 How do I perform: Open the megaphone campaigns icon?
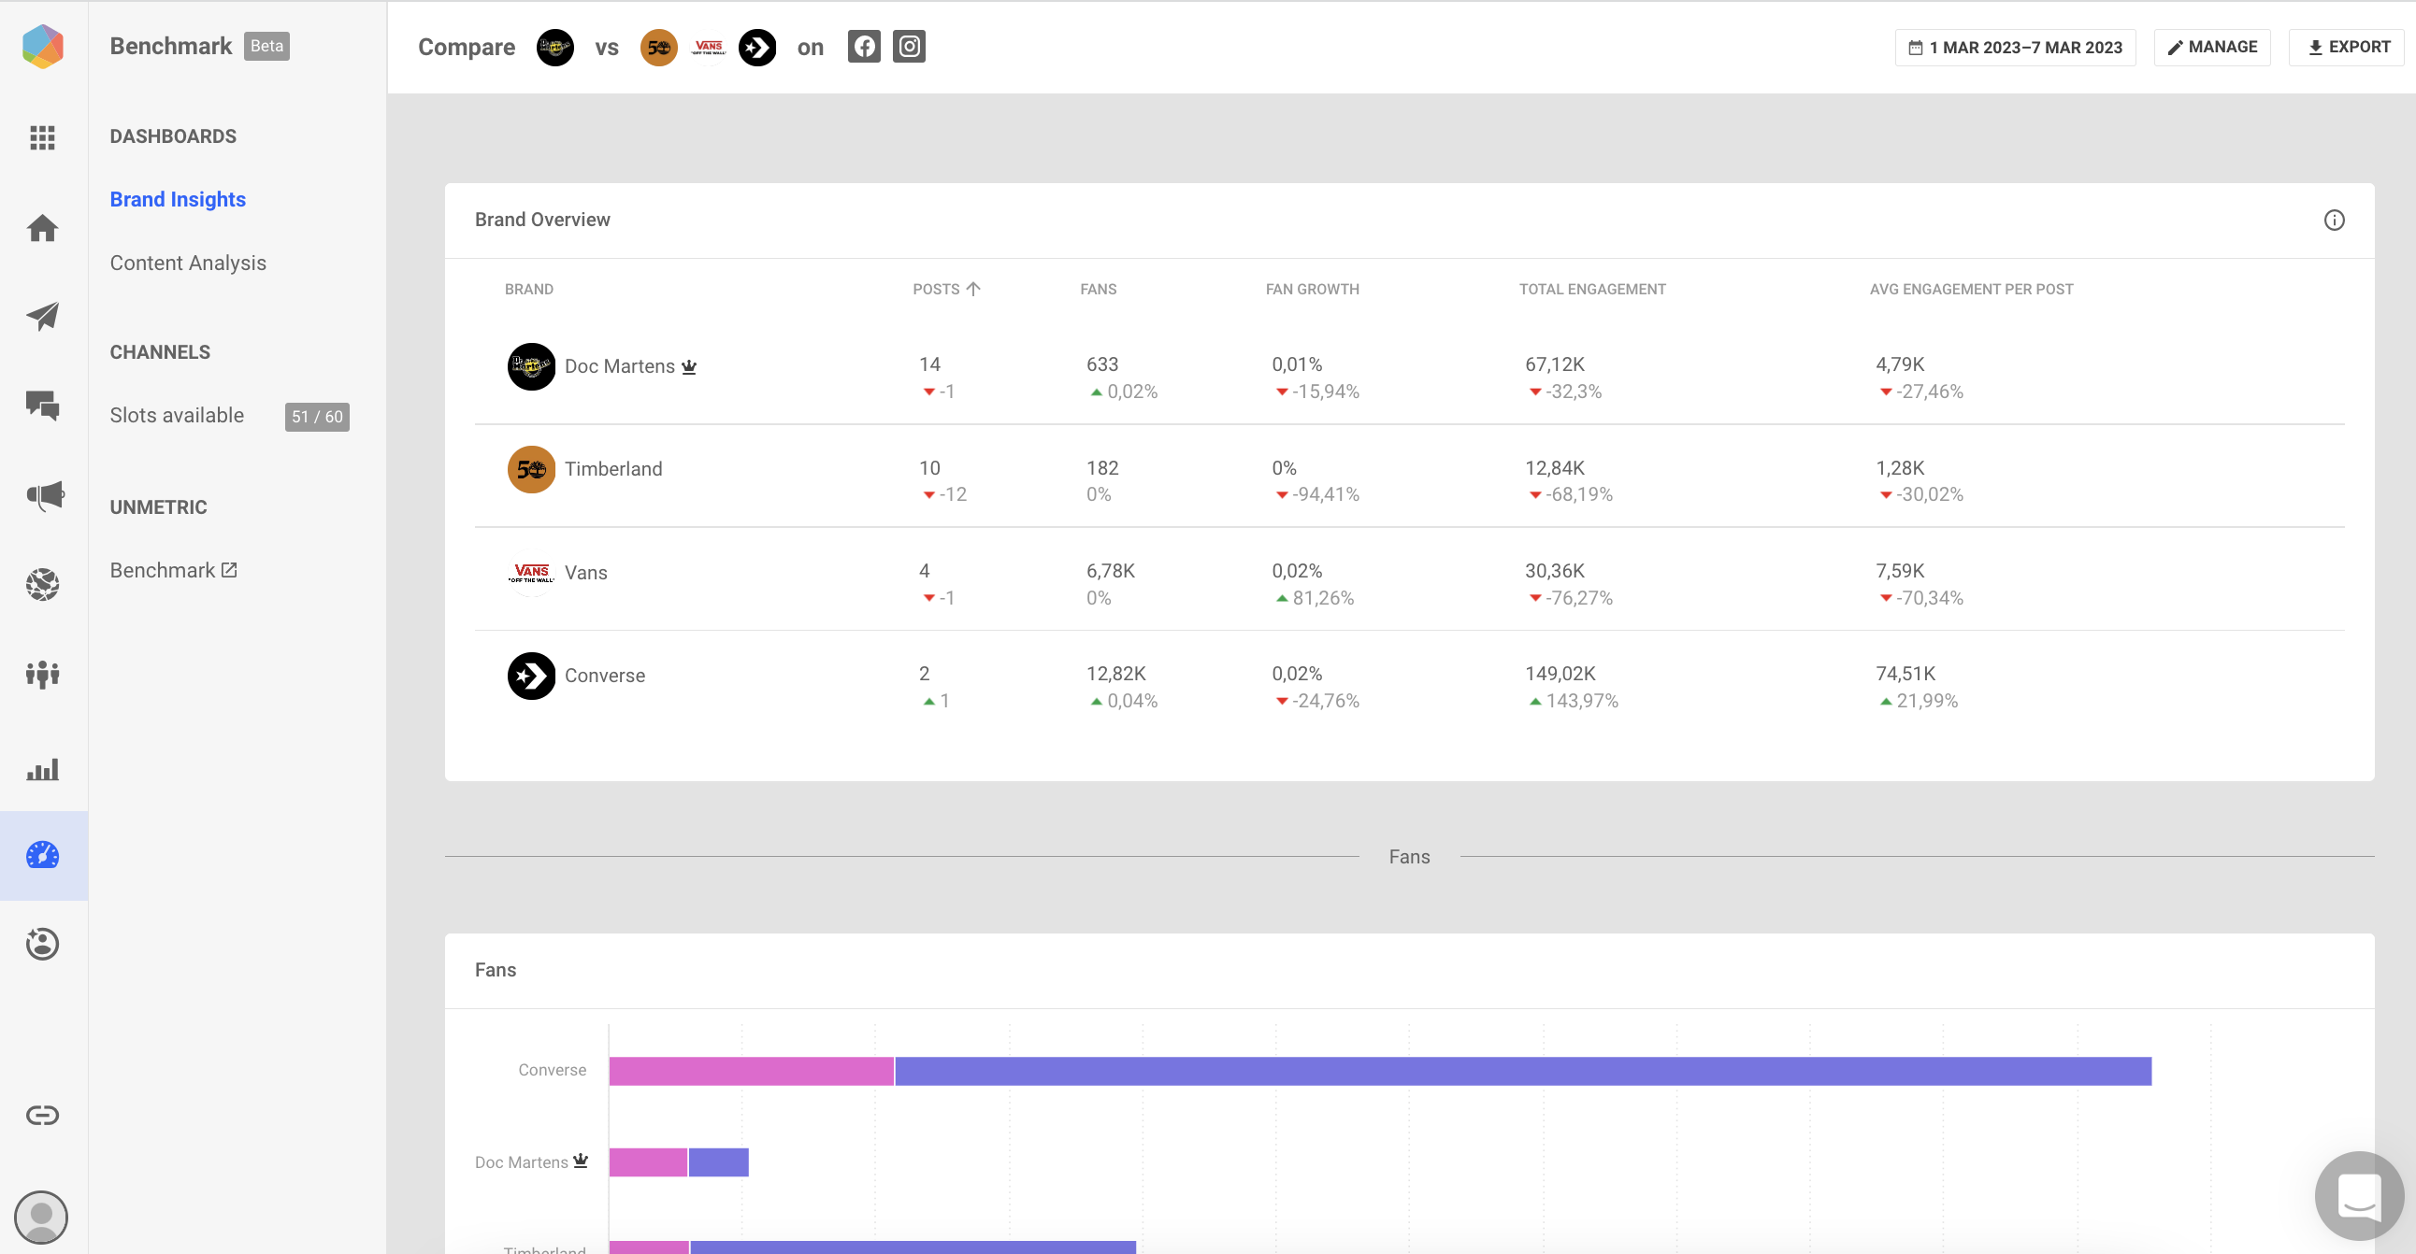coord(43,495)
